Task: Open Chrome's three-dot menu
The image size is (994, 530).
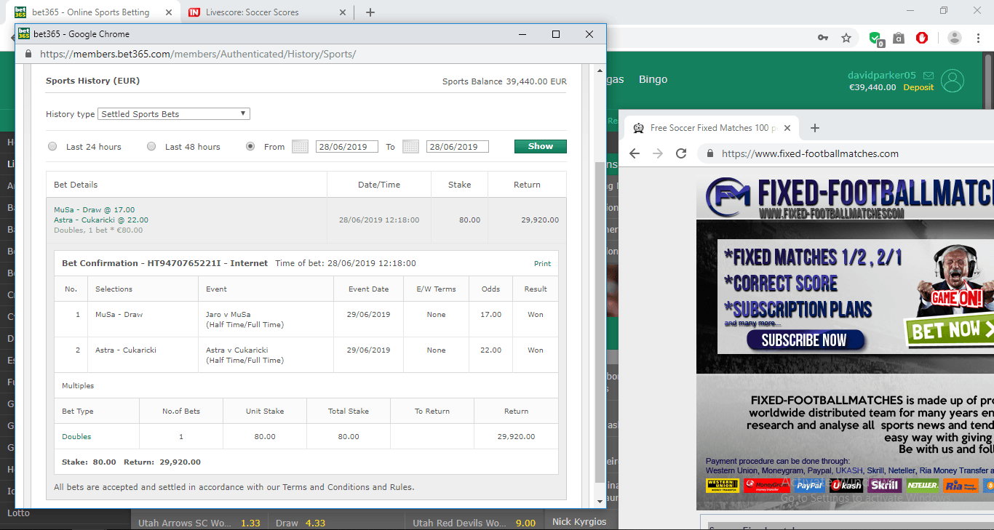Action: (977, 38)
